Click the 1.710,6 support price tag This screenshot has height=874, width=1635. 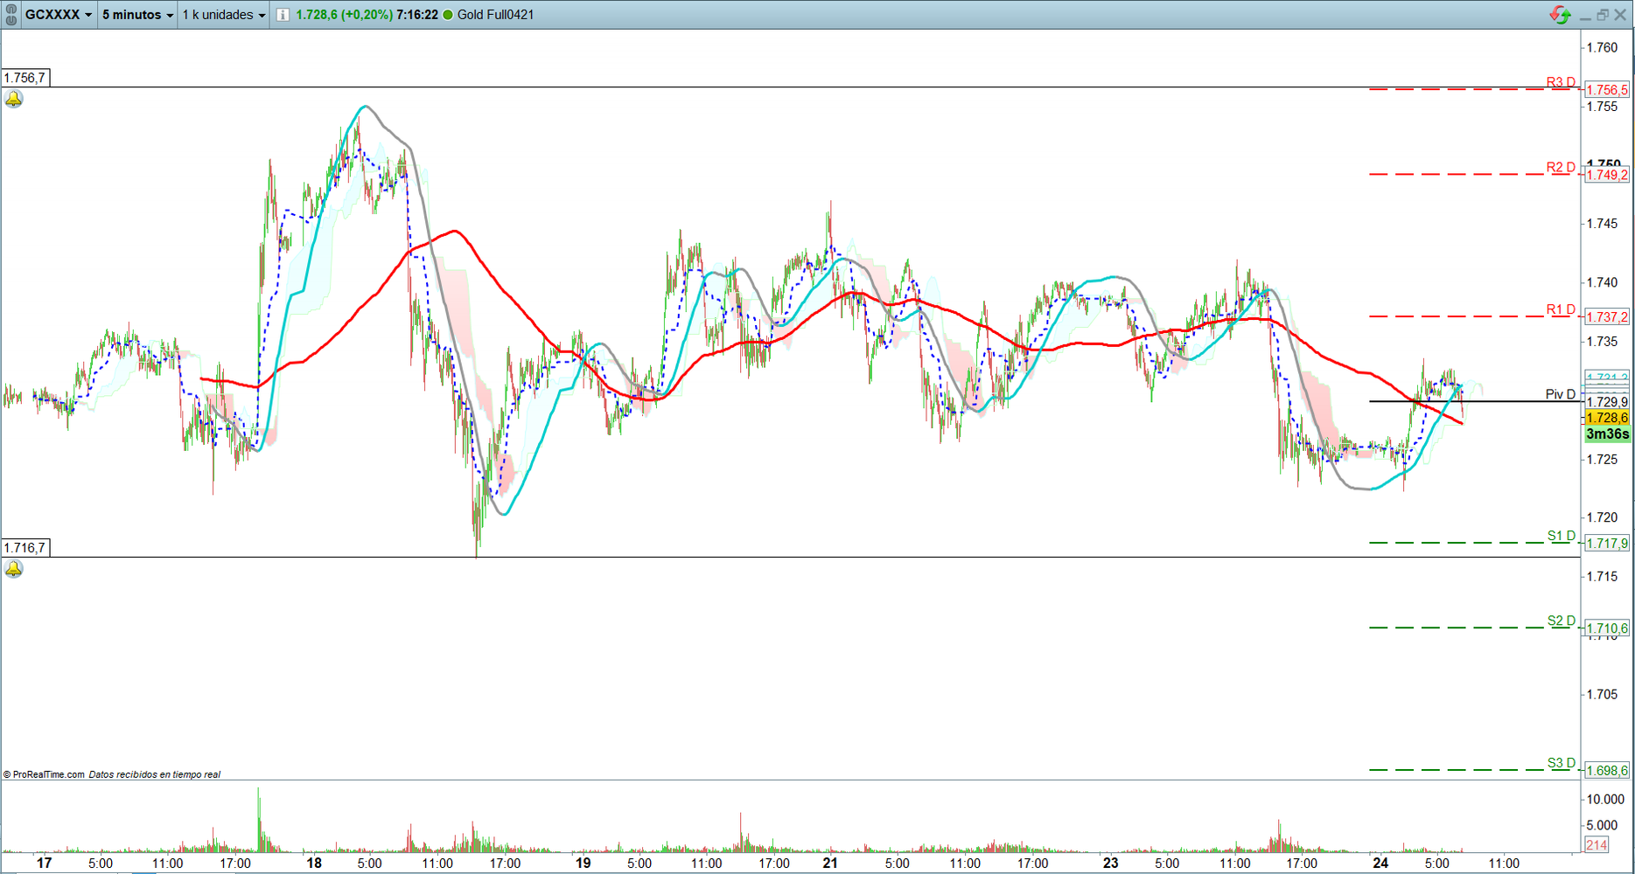coord(1607,628)
